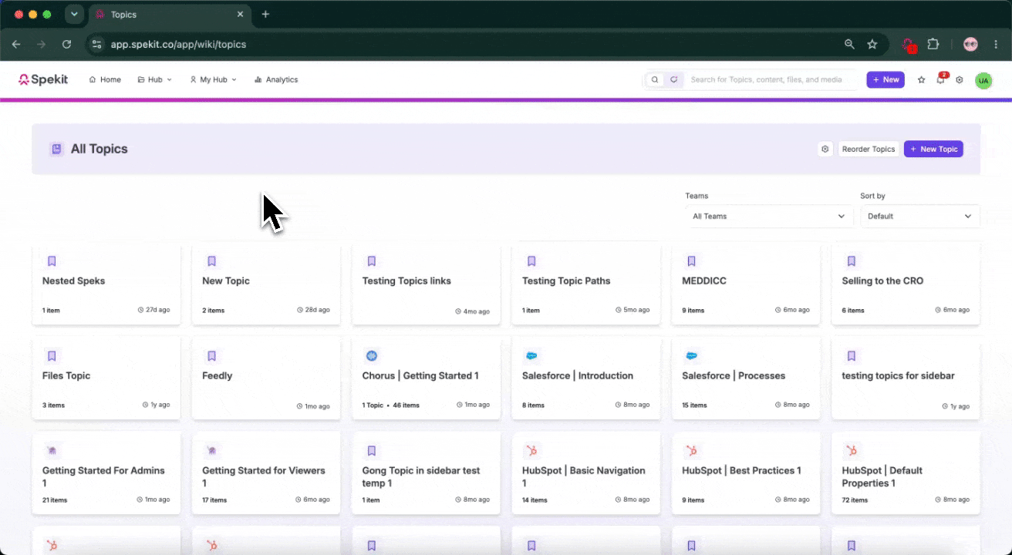Open Chrome extensions puzzle icon
Image resolution: width=1012 pixels, height=555 pixels.
[x=933, y=45]
